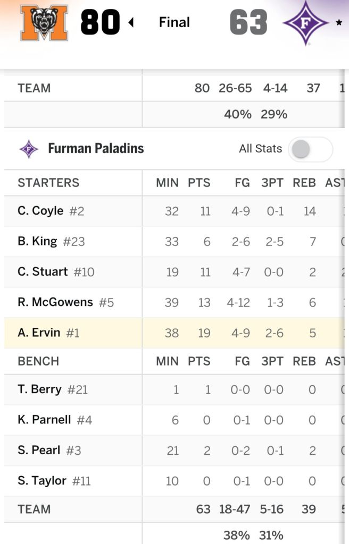View R. McGowens #5 player details
Screen dimensions: 349x544
pyautogui.click(x=65, y=302)
